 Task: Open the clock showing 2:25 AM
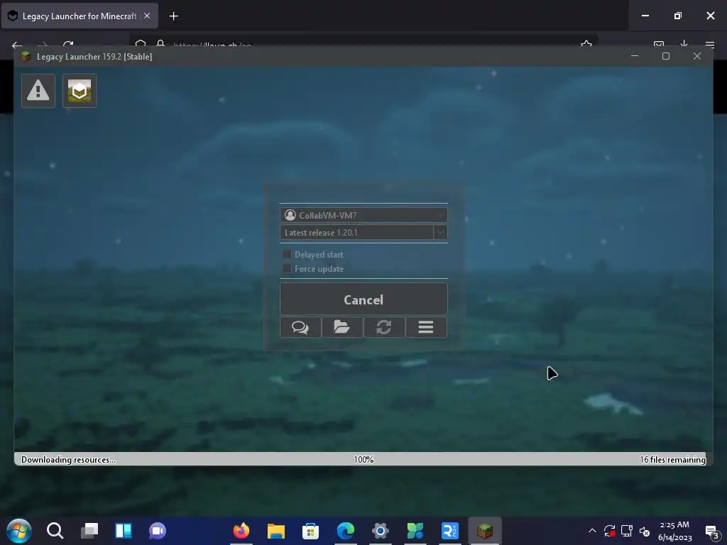coord(674,531)
